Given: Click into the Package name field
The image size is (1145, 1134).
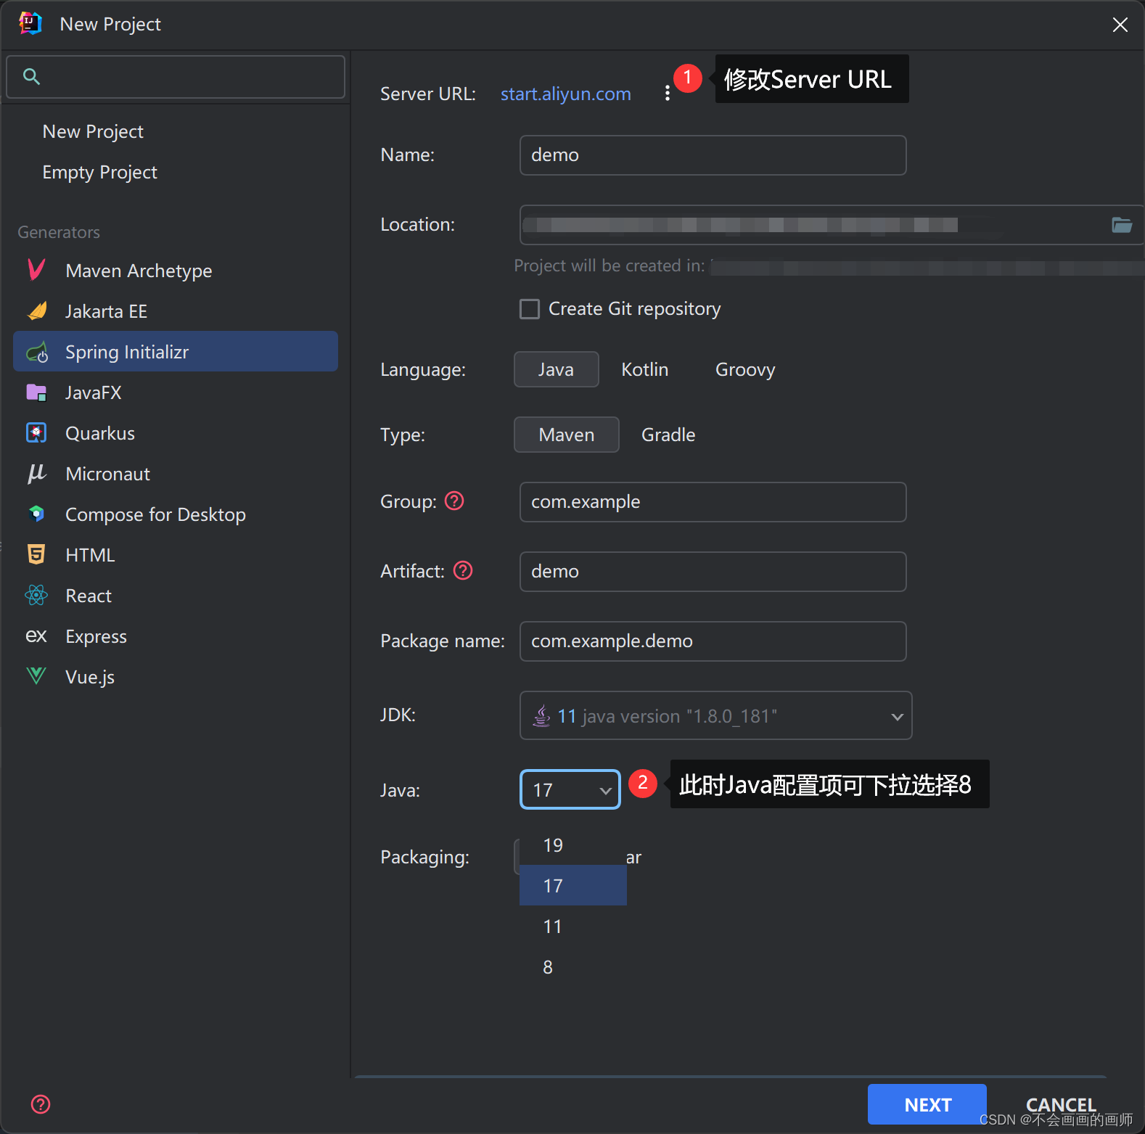Looking at the screenshot, I should [713, 641].
